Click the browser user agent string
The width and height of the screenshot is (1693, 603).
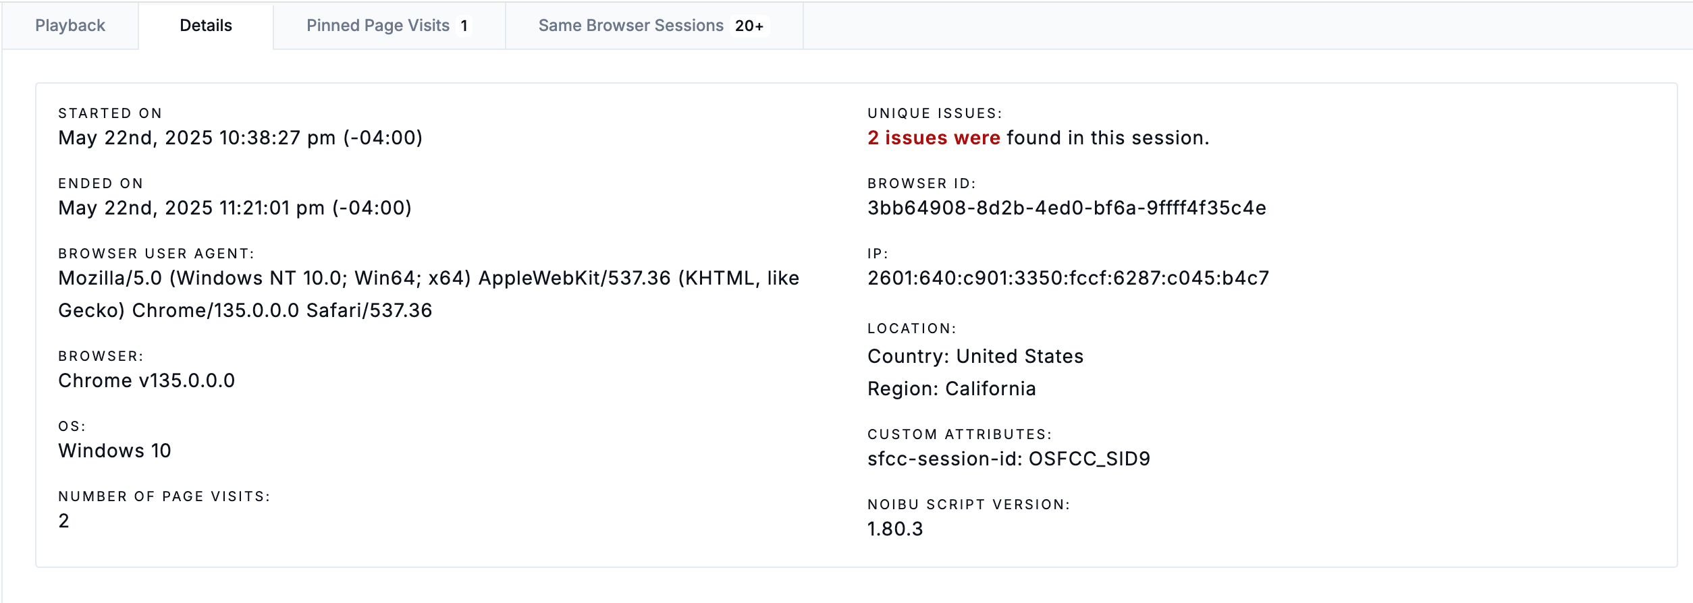[x=429, y=294]
